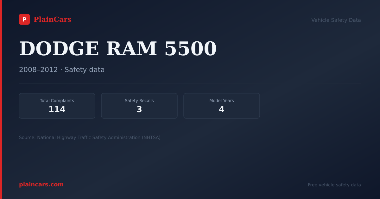This screenshot has height=199, width=380.
Task: Click the red PlainCars P logo icon
Action: (24, 19)
